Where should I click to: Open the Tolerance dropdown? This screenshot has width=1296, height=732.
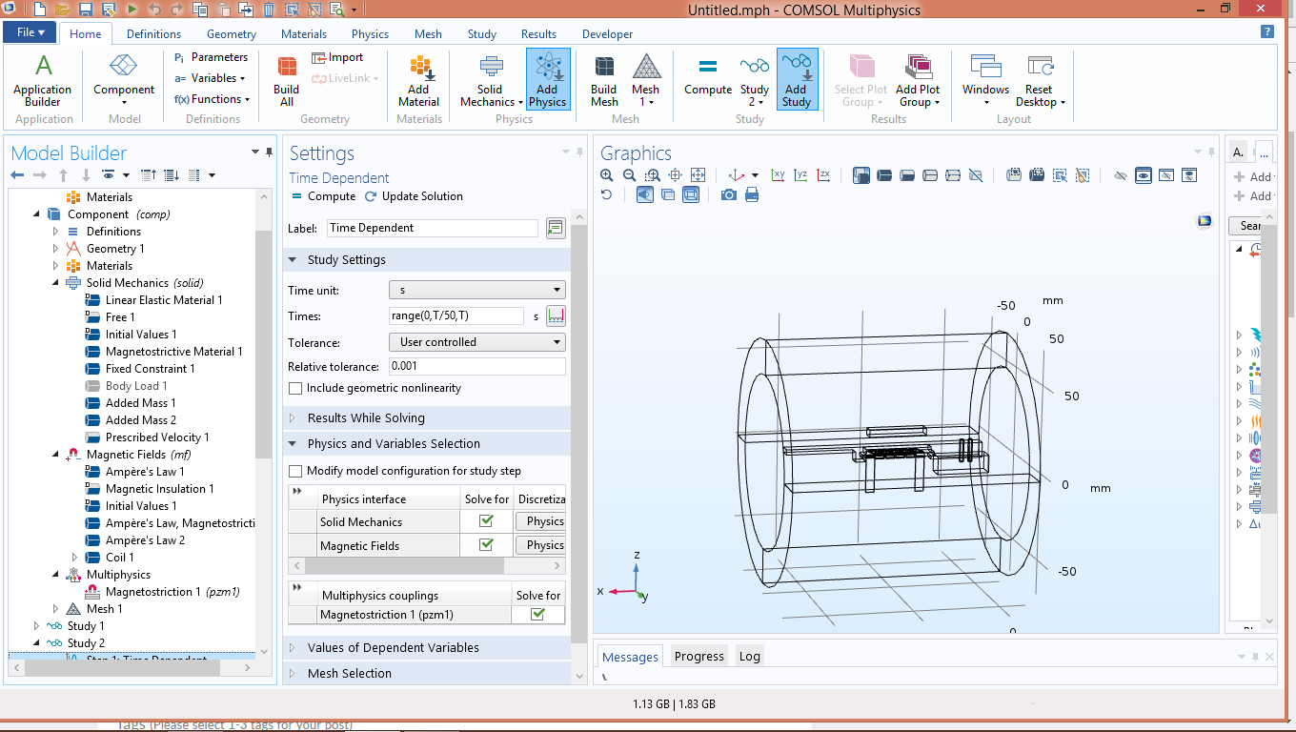tap(476, 342)
